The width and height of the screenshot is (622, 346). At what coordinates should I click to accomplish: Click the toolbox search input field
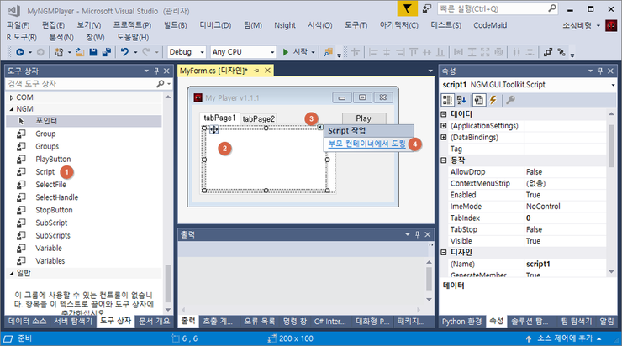pos(81,84)
